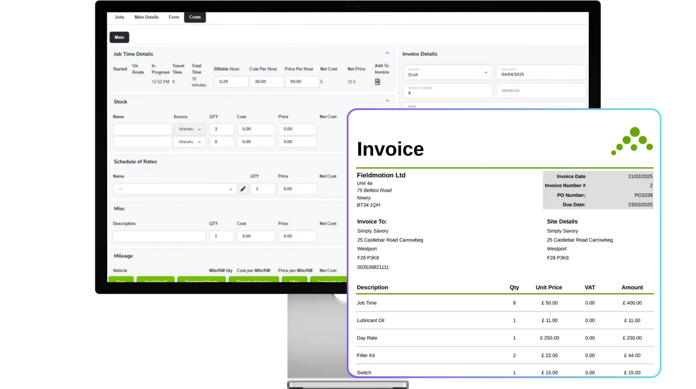Click Schedule of Rates Price field
The width and height of the screenshot is (696, 389).
click(298, 189)
